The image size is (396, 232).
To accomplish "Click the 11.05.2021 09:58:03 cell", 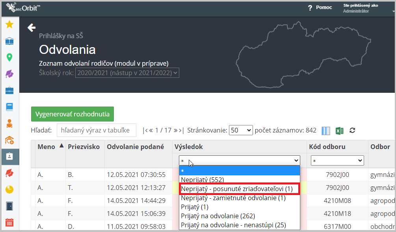I will [136, 226].
